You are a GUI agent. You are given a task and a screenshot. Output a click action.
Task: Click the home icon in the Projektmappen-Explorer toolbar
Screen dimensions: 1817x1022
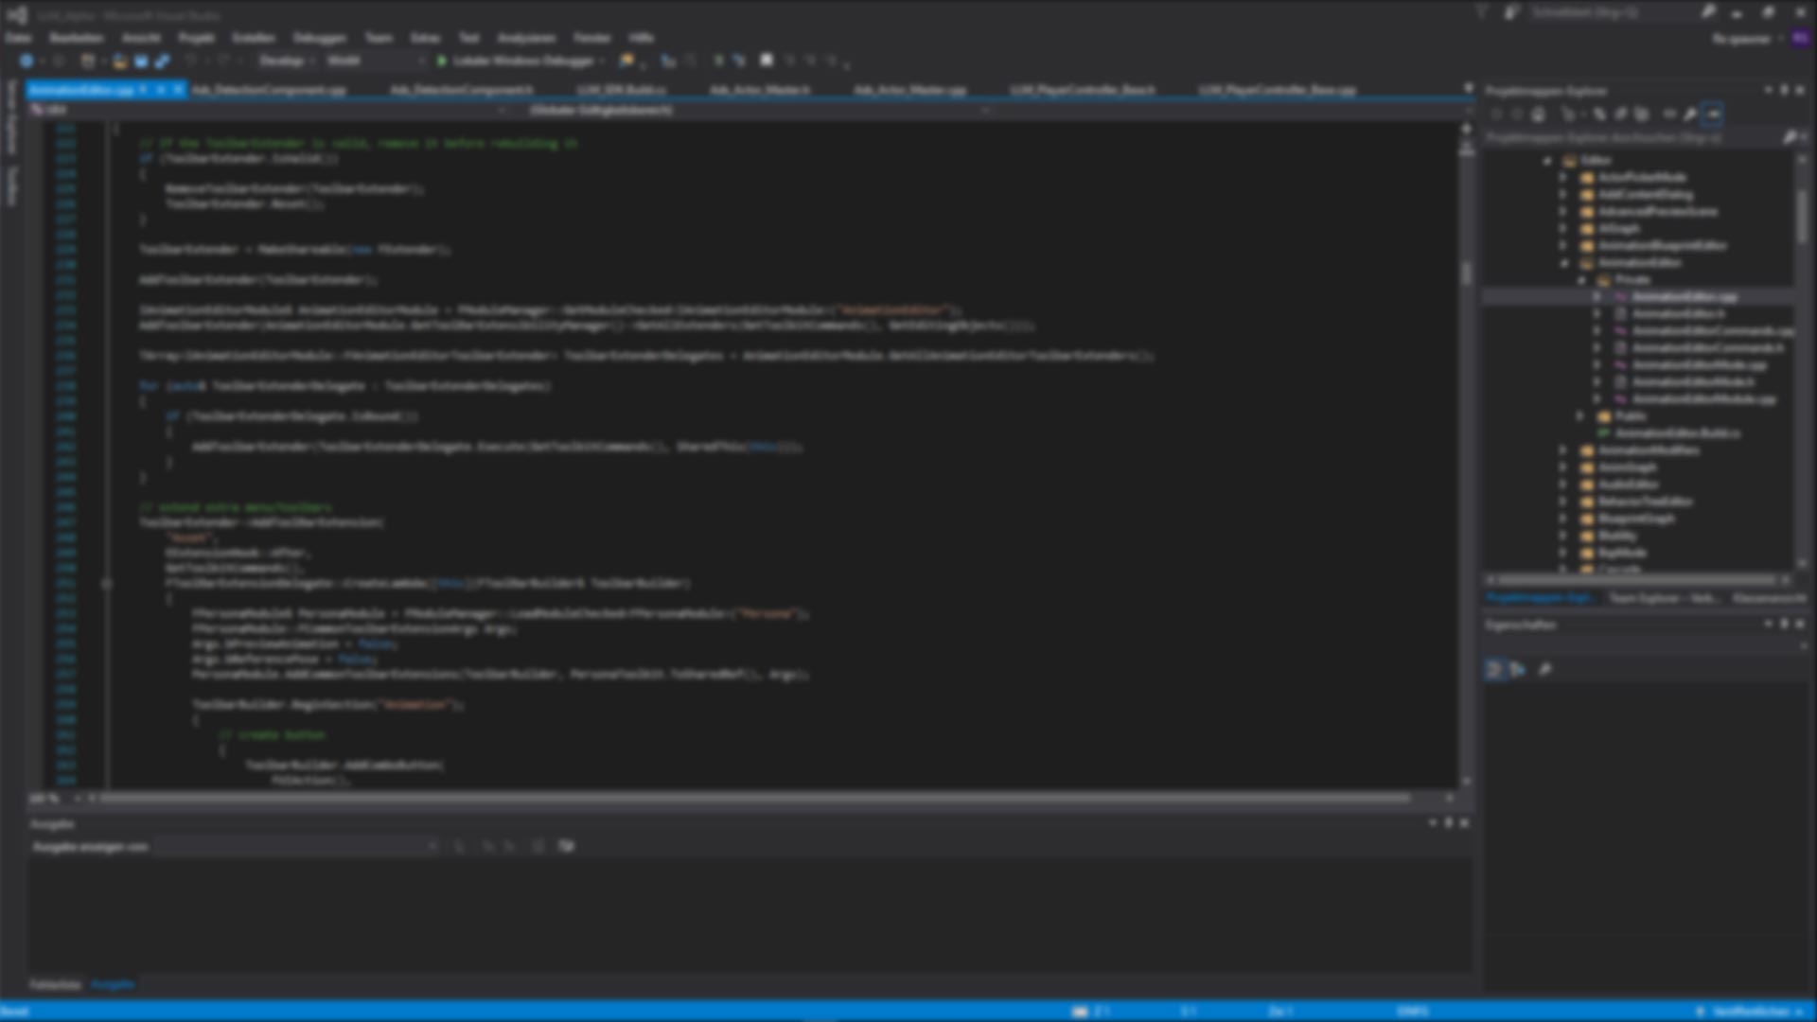pyautogui.click(x=1539, y=115)
